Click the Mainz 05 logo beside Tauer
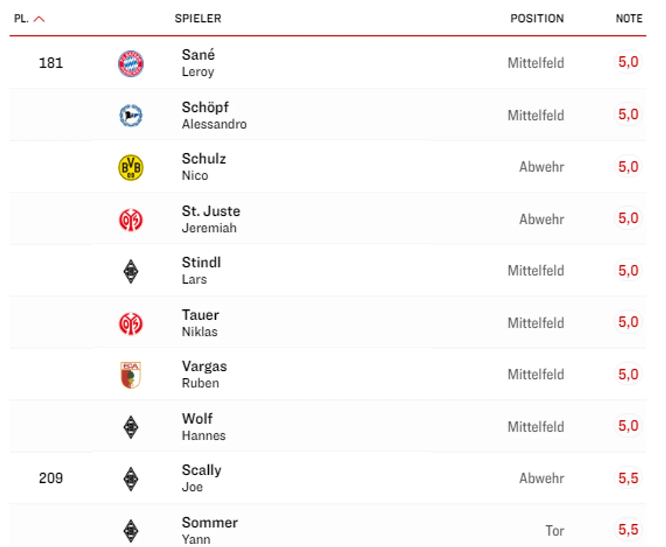Image resolution: width=666 pixels, height=547 pixels. (131, 323)
